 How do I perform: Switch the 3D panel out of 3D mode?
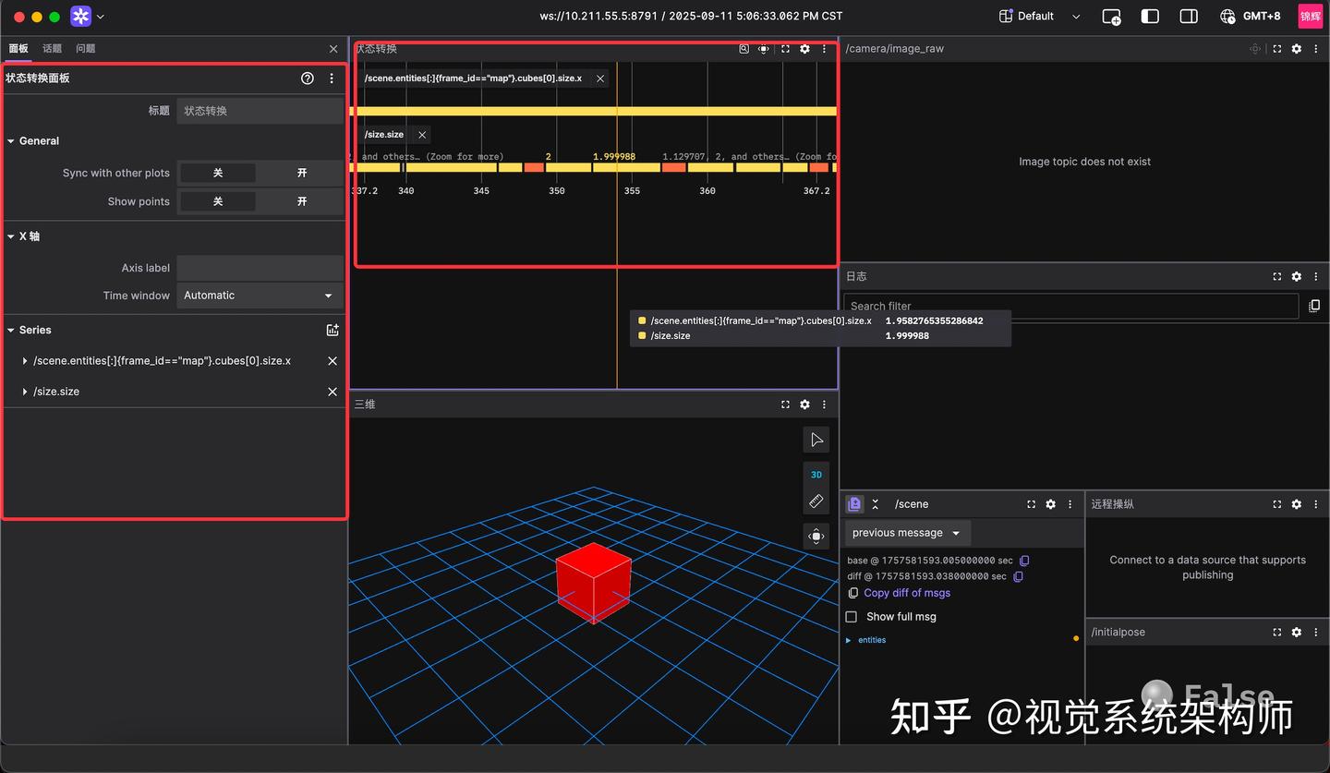[816, 474]
